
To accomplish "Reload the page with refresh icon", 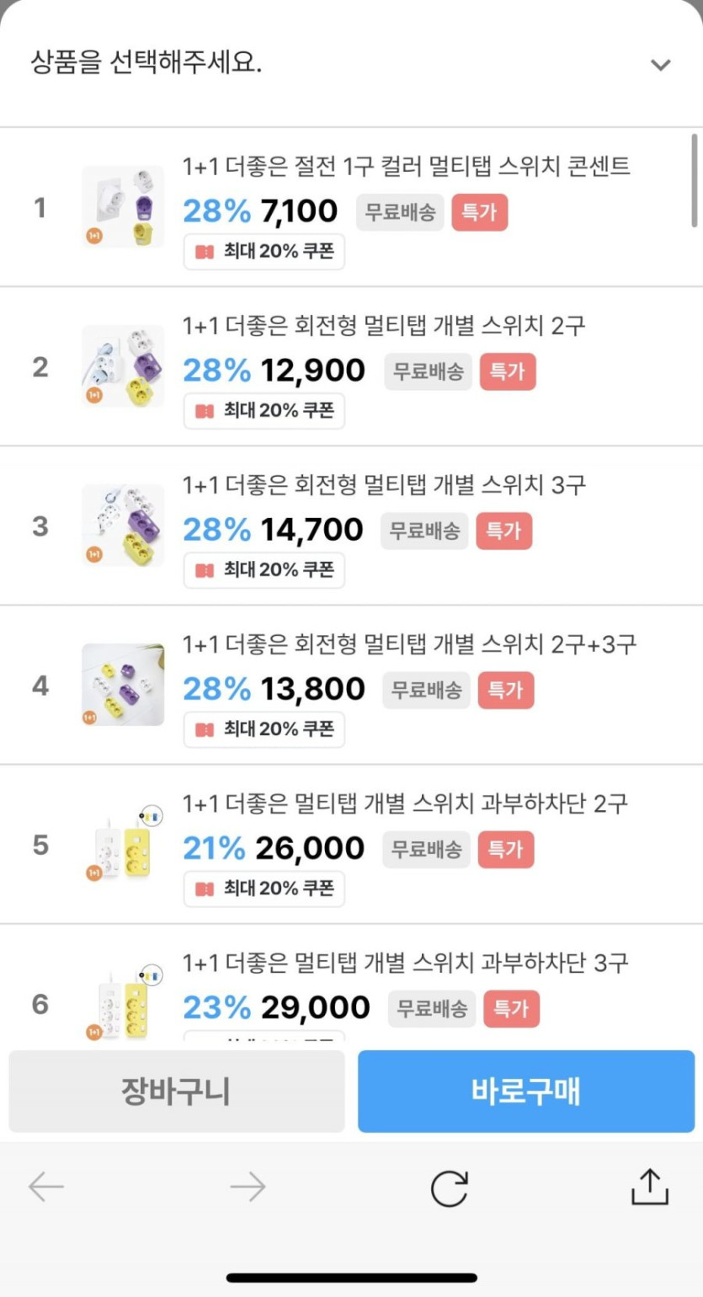I will tap(449, 1188).
